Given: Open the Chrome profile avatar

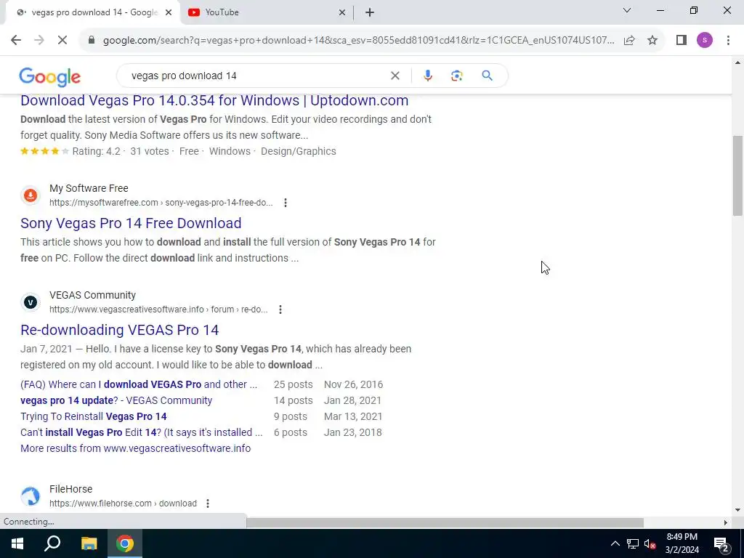Looking at the screenshot, I should pos(705,40).
